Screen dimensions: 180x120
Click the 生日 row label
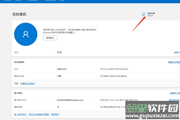[x=16, y=69]
